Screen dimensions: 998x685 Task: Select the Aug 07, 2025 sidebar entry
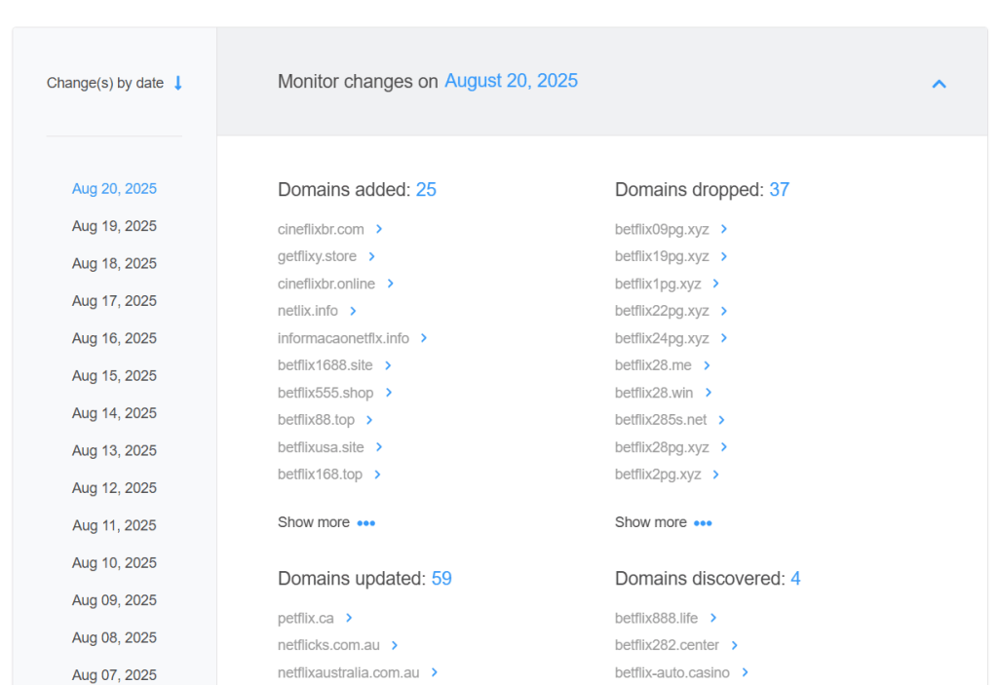(x=114, y=674)
